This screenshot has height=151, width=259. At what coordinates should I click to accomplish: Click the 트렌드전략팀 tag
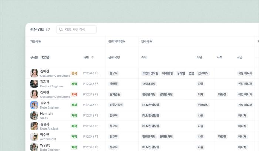pos(150,73)
